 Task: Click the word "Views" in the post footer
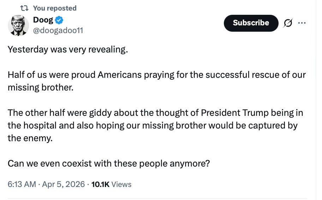coord(121,184)
